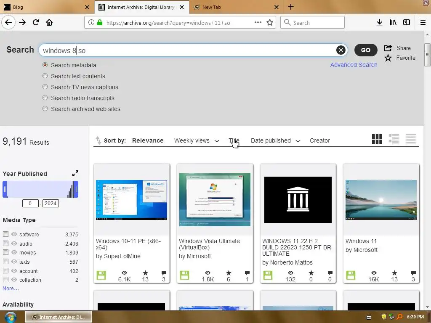Open the Advanced Search link
This screenshot has height=323, width=431.
point(354,65)
